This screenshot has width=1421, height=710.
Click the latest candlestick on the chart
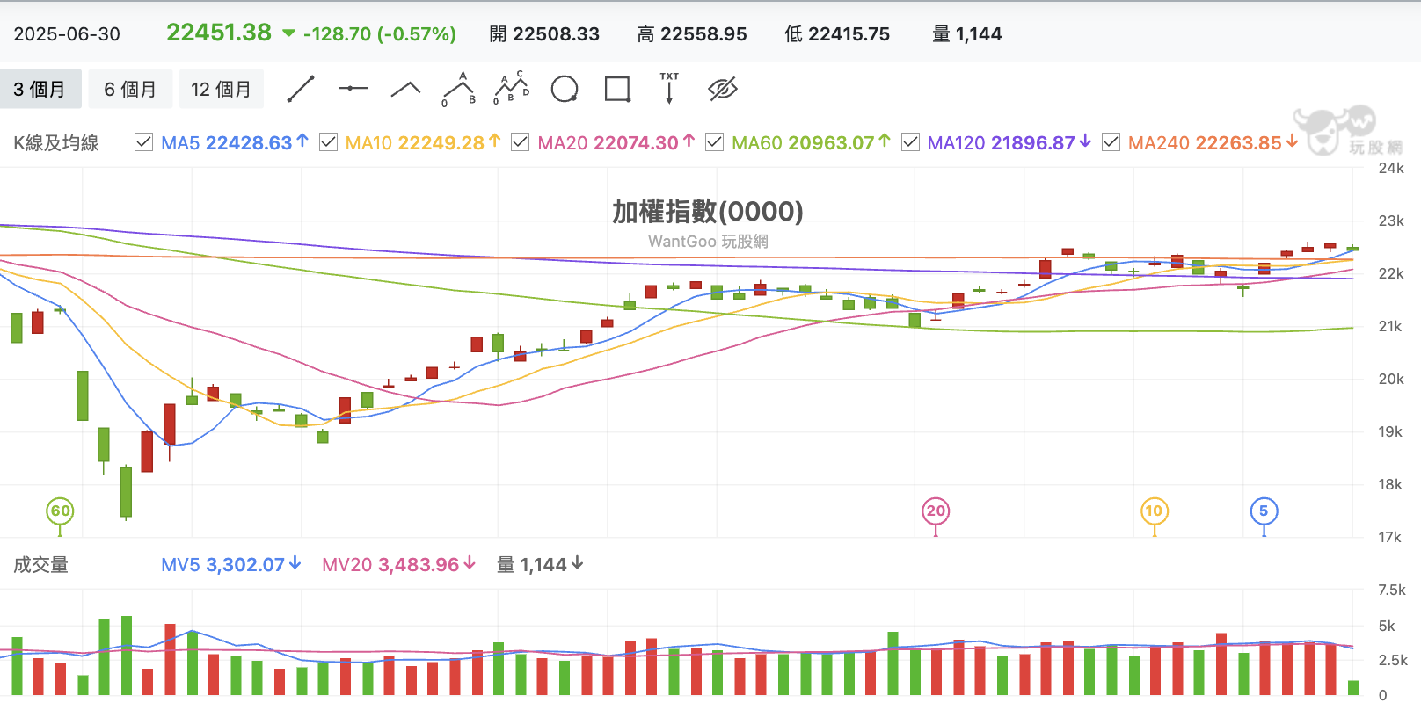(x=1353, y=249)
